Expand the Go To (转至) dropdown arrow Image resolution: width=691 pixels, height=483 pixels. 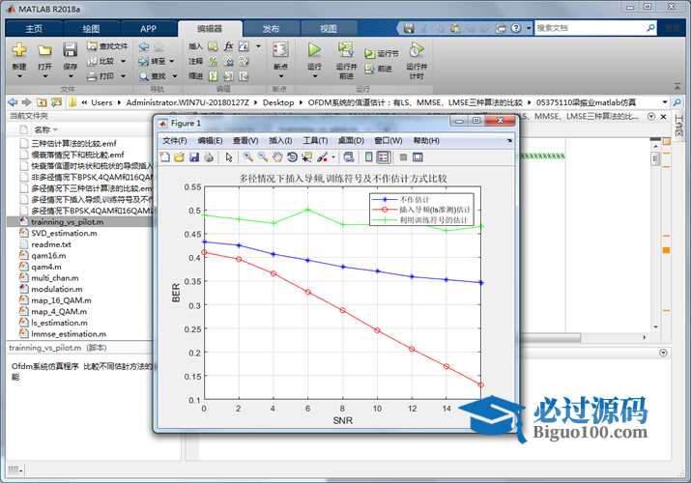point(171,61)
